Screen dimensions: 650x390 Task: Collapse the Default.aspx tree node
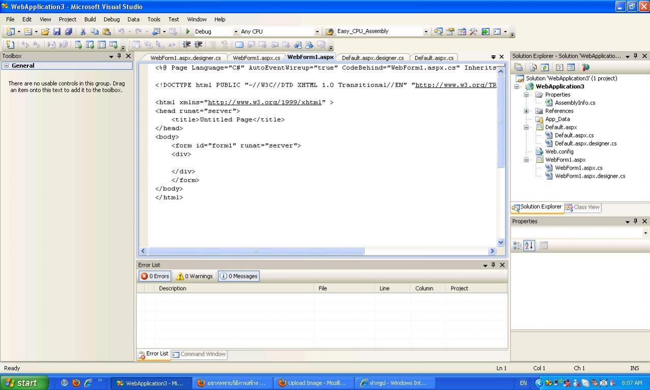[526, 127]
